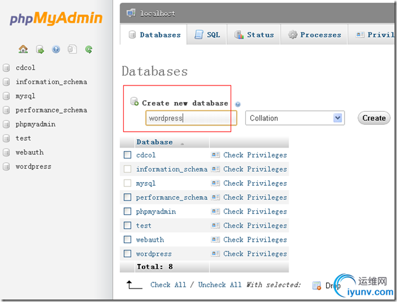The height and width of the screenshot is (302, 397).
Task: Click Check Privileges for information_schema
Action: (255, 169)
